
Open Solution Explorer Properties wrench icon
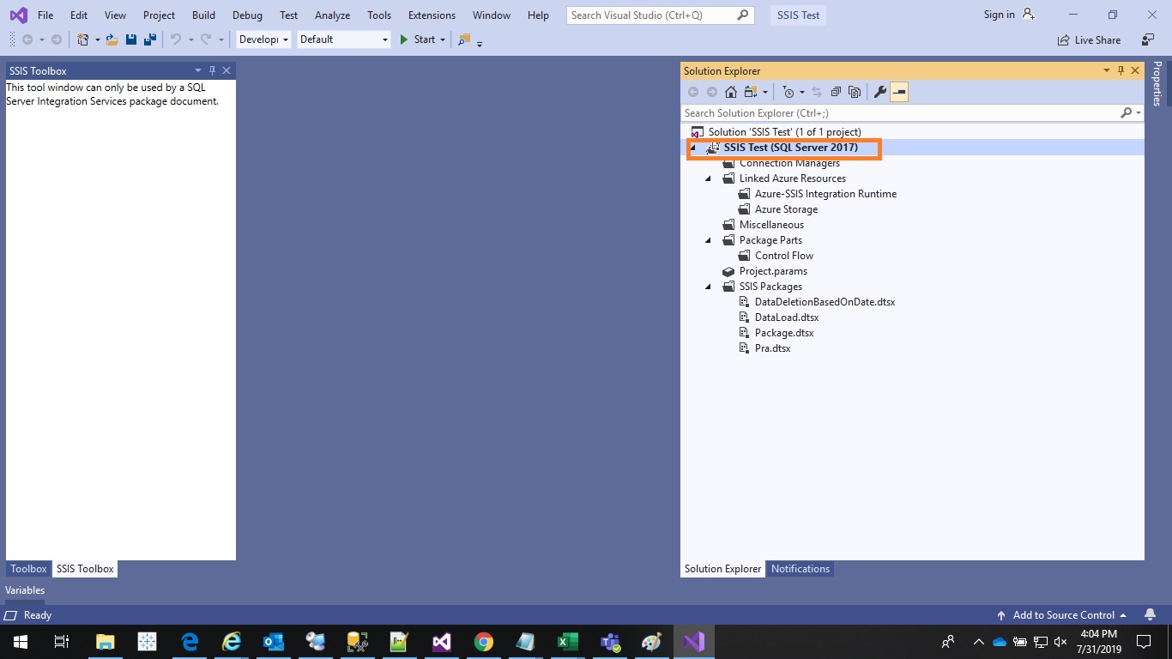coord(880,92)
